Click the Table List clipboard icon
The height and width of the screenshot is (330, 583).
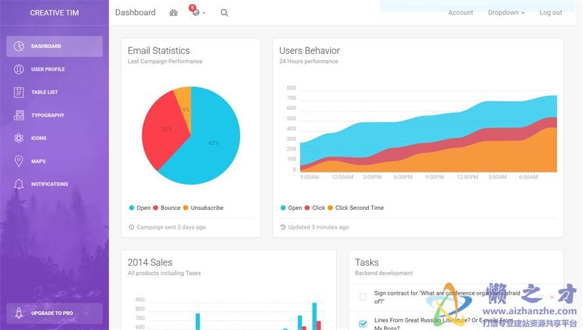19,92
